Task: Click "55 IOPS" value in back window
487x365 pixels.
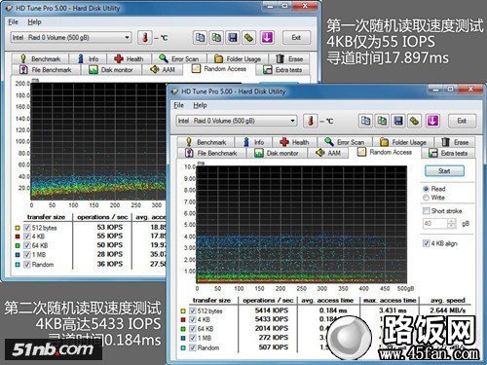Action: click(x=110, y=236)
